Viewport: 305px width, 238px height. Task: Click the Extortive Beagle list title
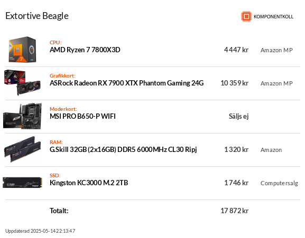coord(37,16)
